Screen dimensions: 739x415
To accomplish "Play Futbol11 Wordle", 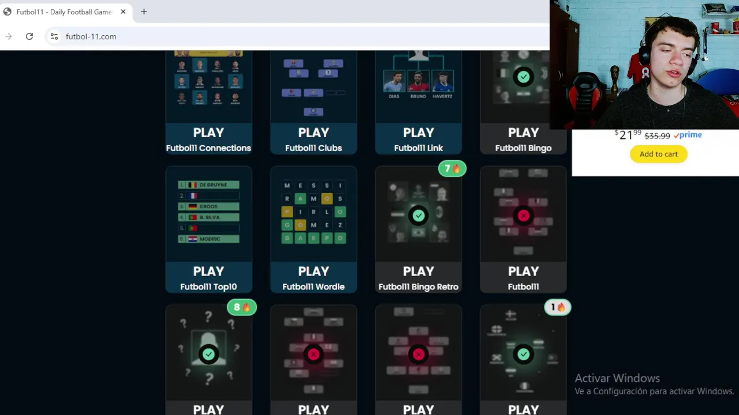I will [x=313, y=277].
